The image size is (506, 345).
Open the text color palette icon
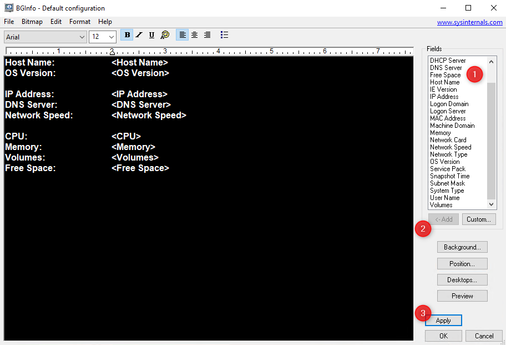click(165, 35)
